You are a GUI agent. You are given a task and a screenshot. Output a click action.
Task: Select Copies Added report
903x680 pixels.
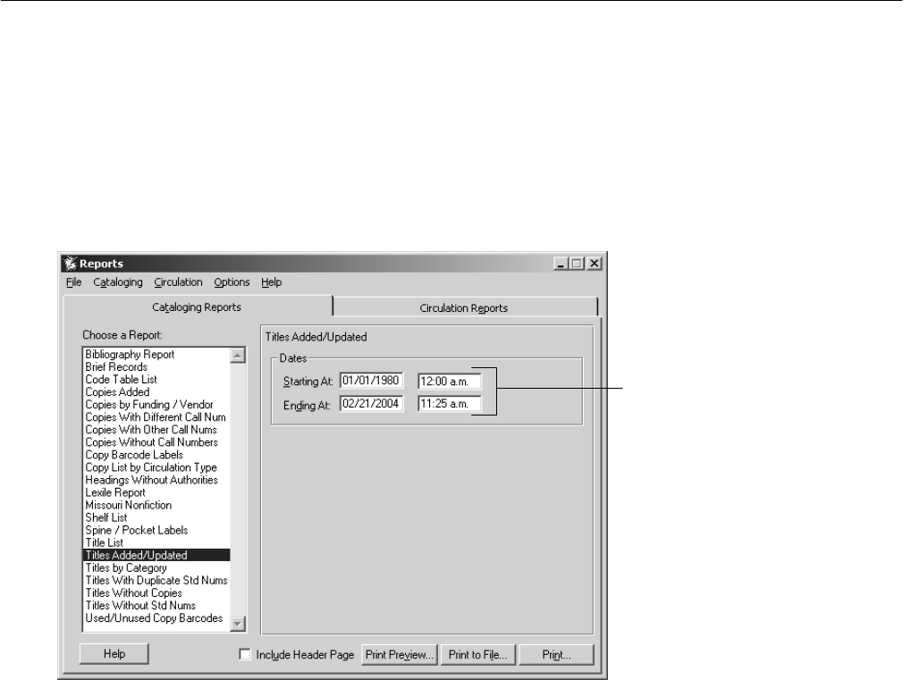156,392
